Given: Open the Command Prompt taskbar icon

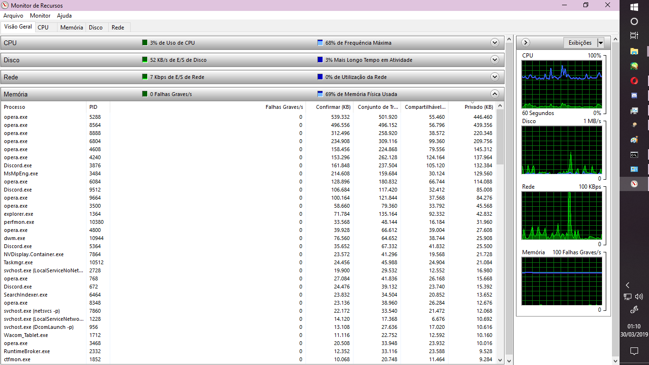Looking at the screenshot, I should [634, 154].
